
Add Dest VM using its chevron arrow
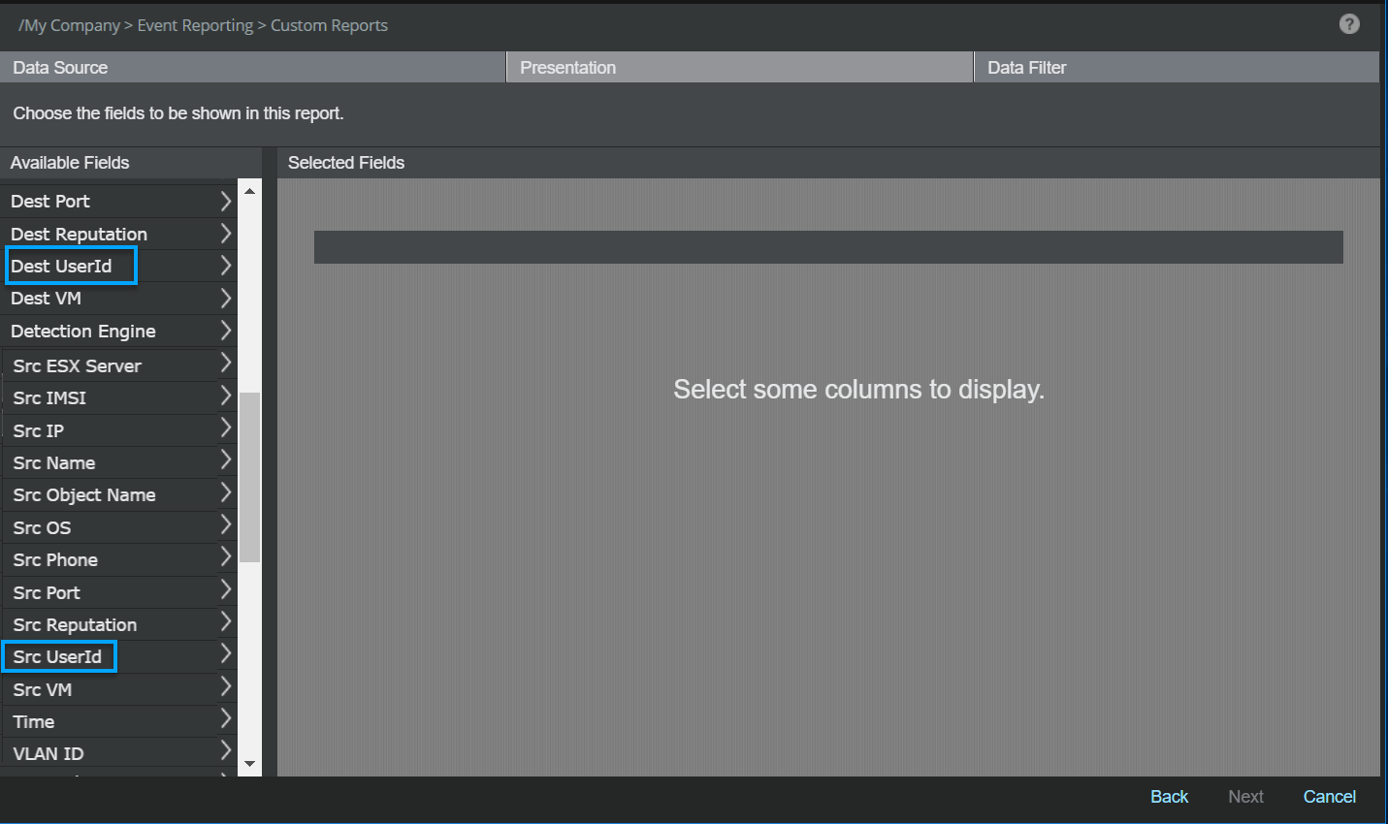[x=225, y=298]
